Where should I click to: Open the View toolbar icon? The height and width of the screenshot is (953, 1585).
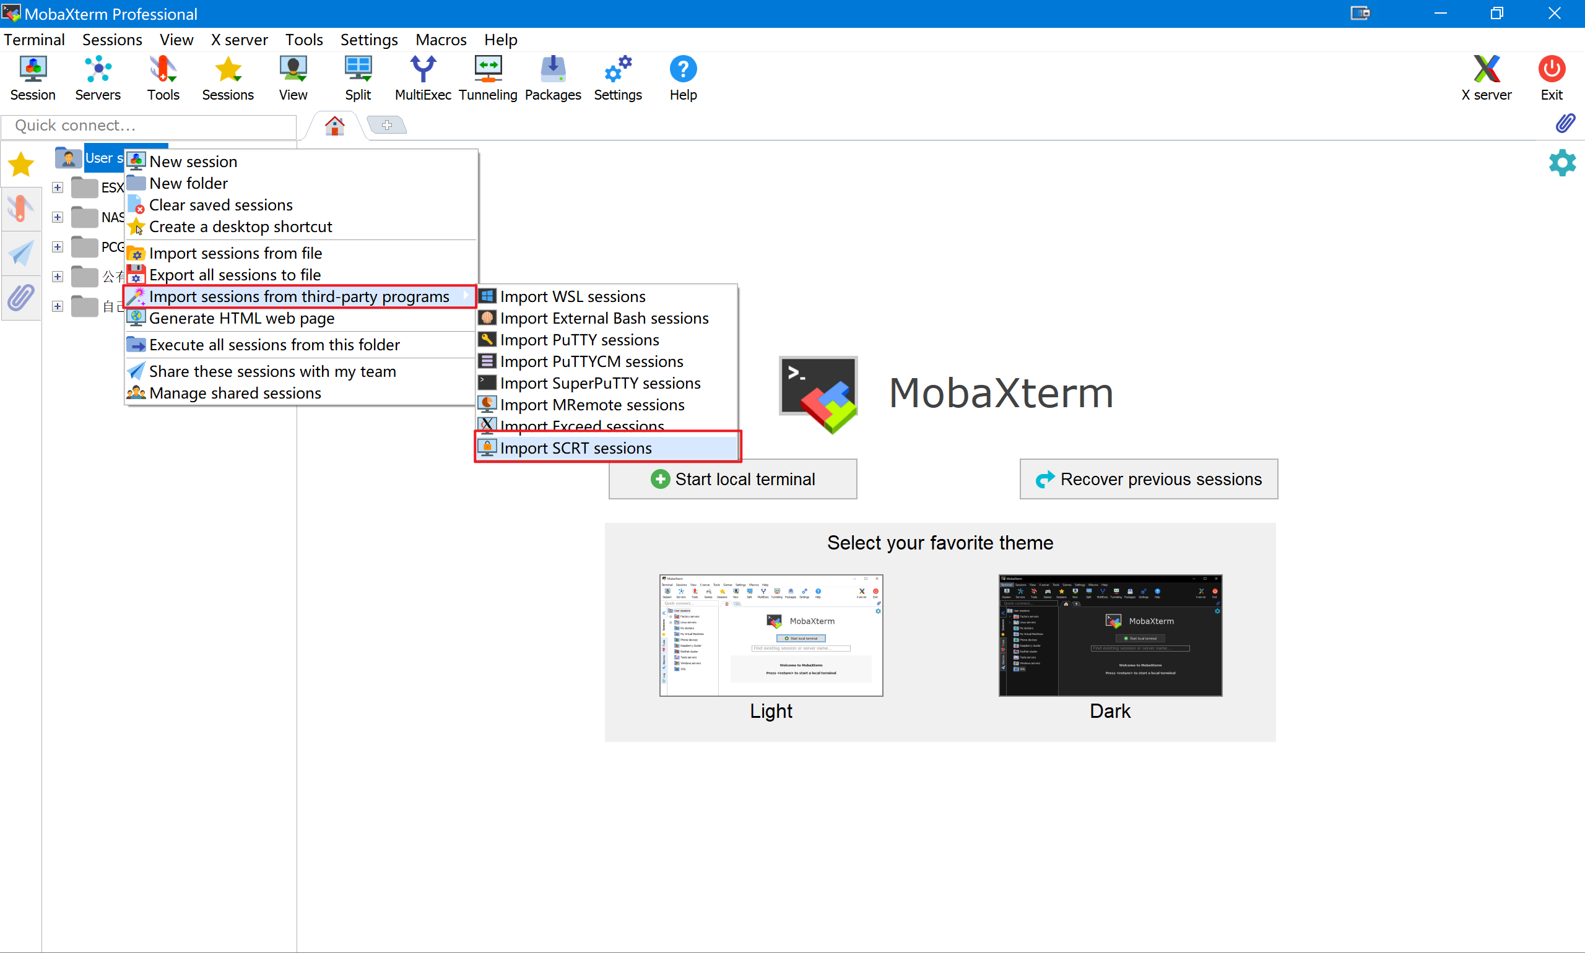click(293, 79)
